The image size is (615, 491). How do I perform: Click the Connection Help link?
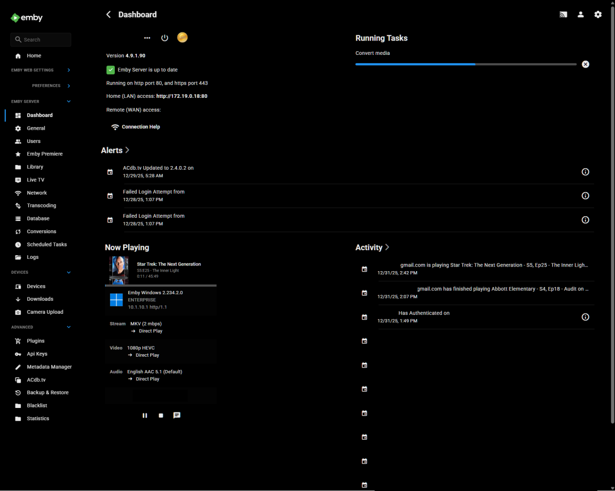pos(140,127)
